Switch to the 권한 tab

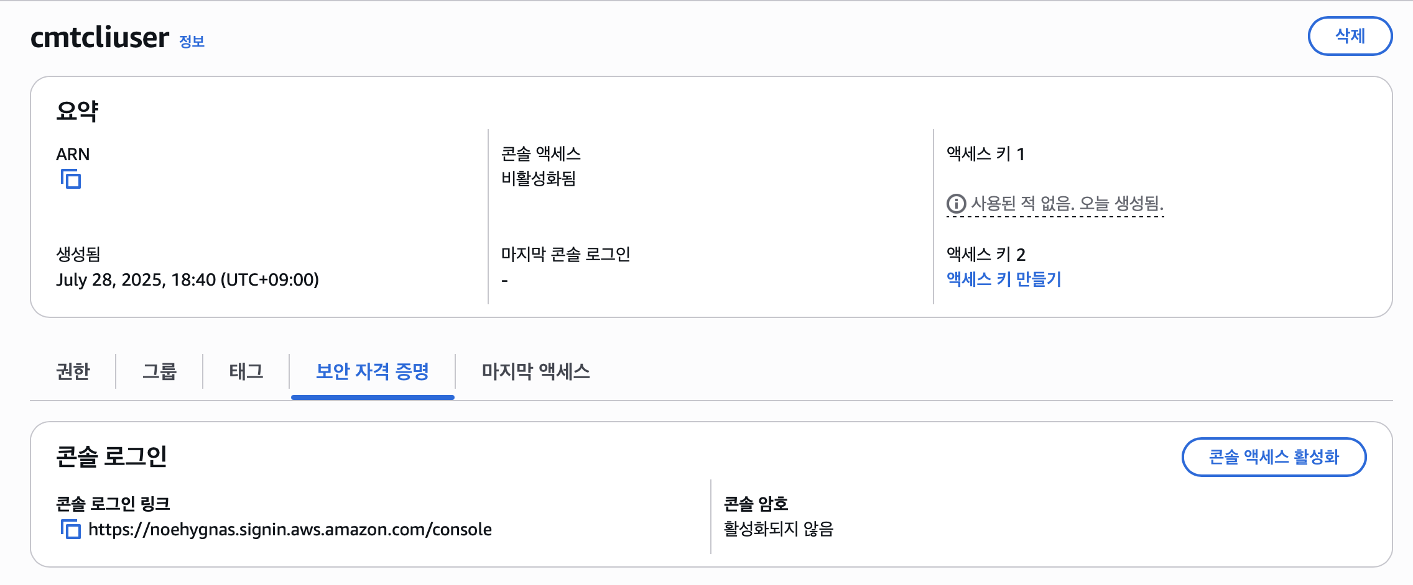tap(73, 371)
